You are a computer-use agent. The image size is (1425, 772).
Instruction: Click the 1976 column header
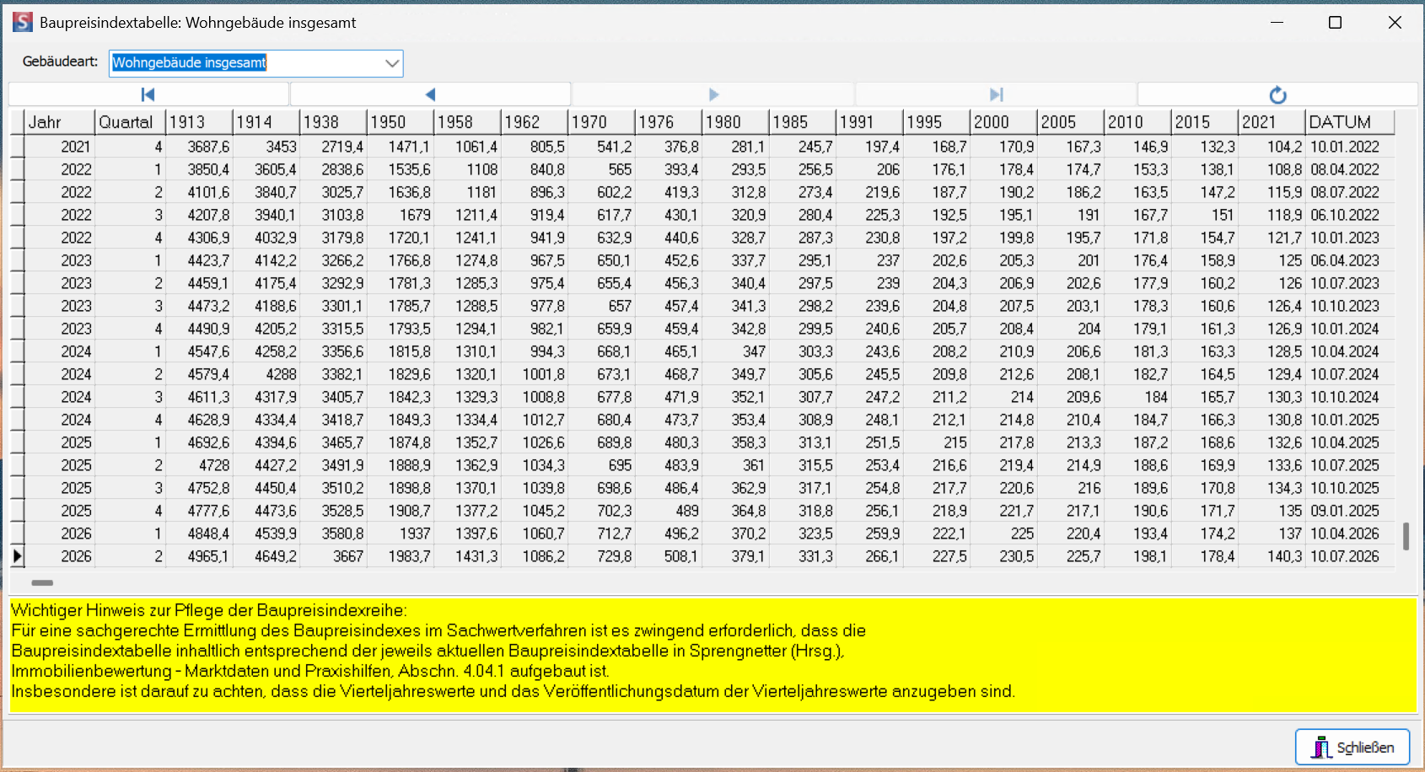669,122
